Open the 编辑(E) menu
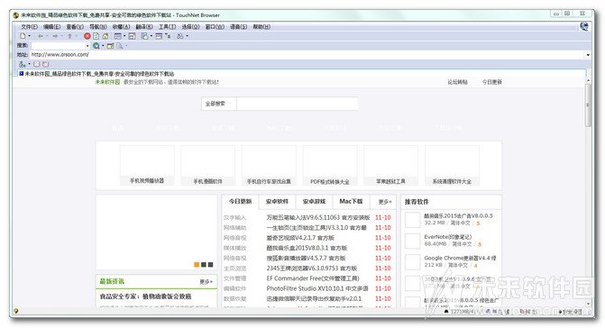The height and width of the screenshot is (328, 605). [52, 27]
